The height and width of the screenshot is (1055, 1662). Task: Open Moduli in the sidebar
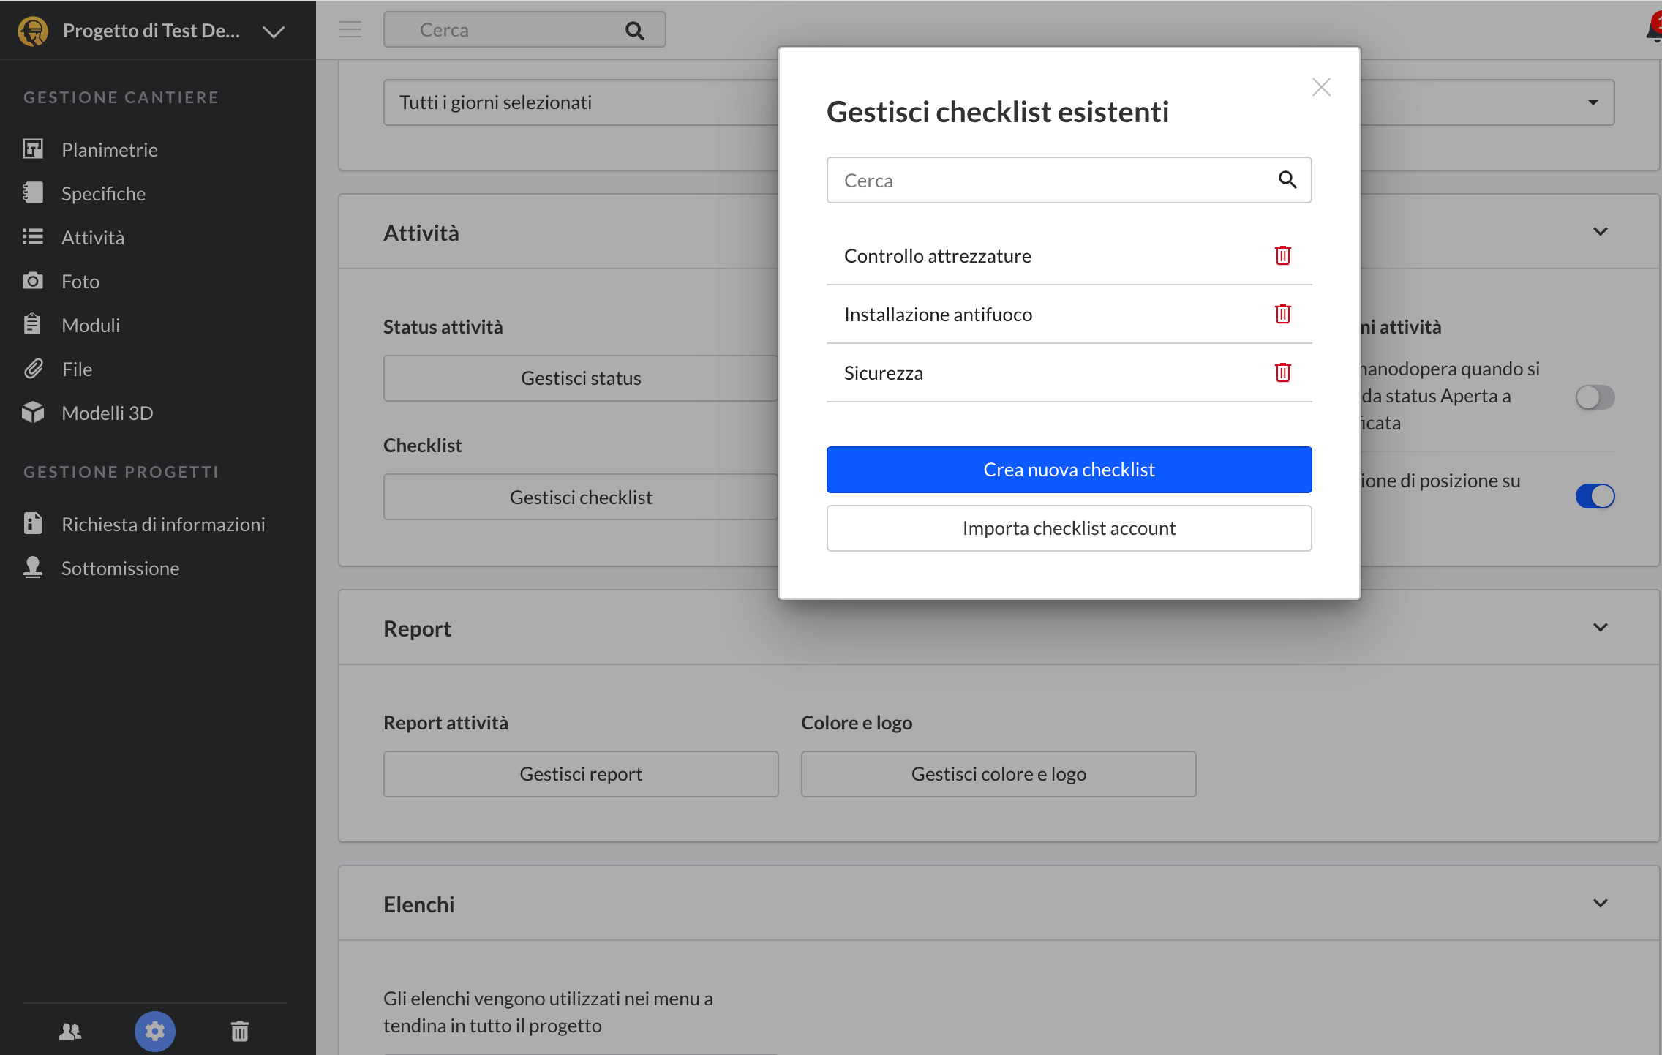tap(91, 326)
